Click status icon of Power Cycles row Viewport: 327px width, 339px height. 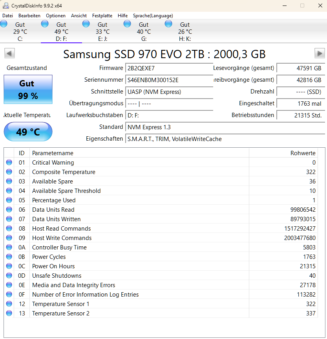[9, 257]
